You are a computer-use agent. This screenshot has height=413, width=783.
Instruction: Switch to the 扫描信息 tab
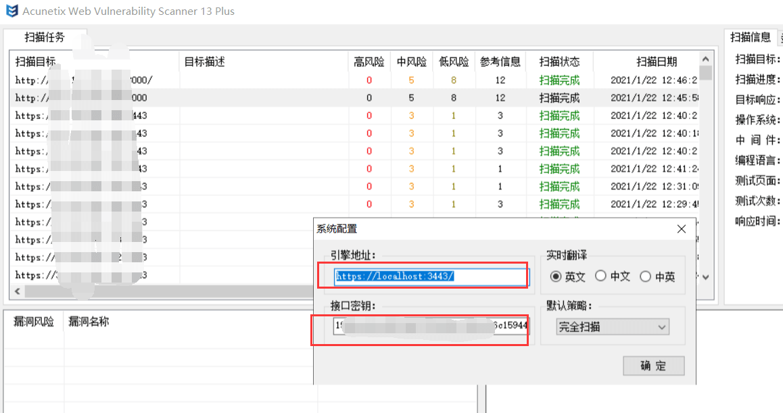click(x=750, y=37)
